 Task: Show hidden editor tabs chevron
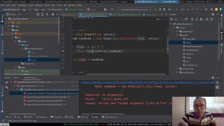162,14
